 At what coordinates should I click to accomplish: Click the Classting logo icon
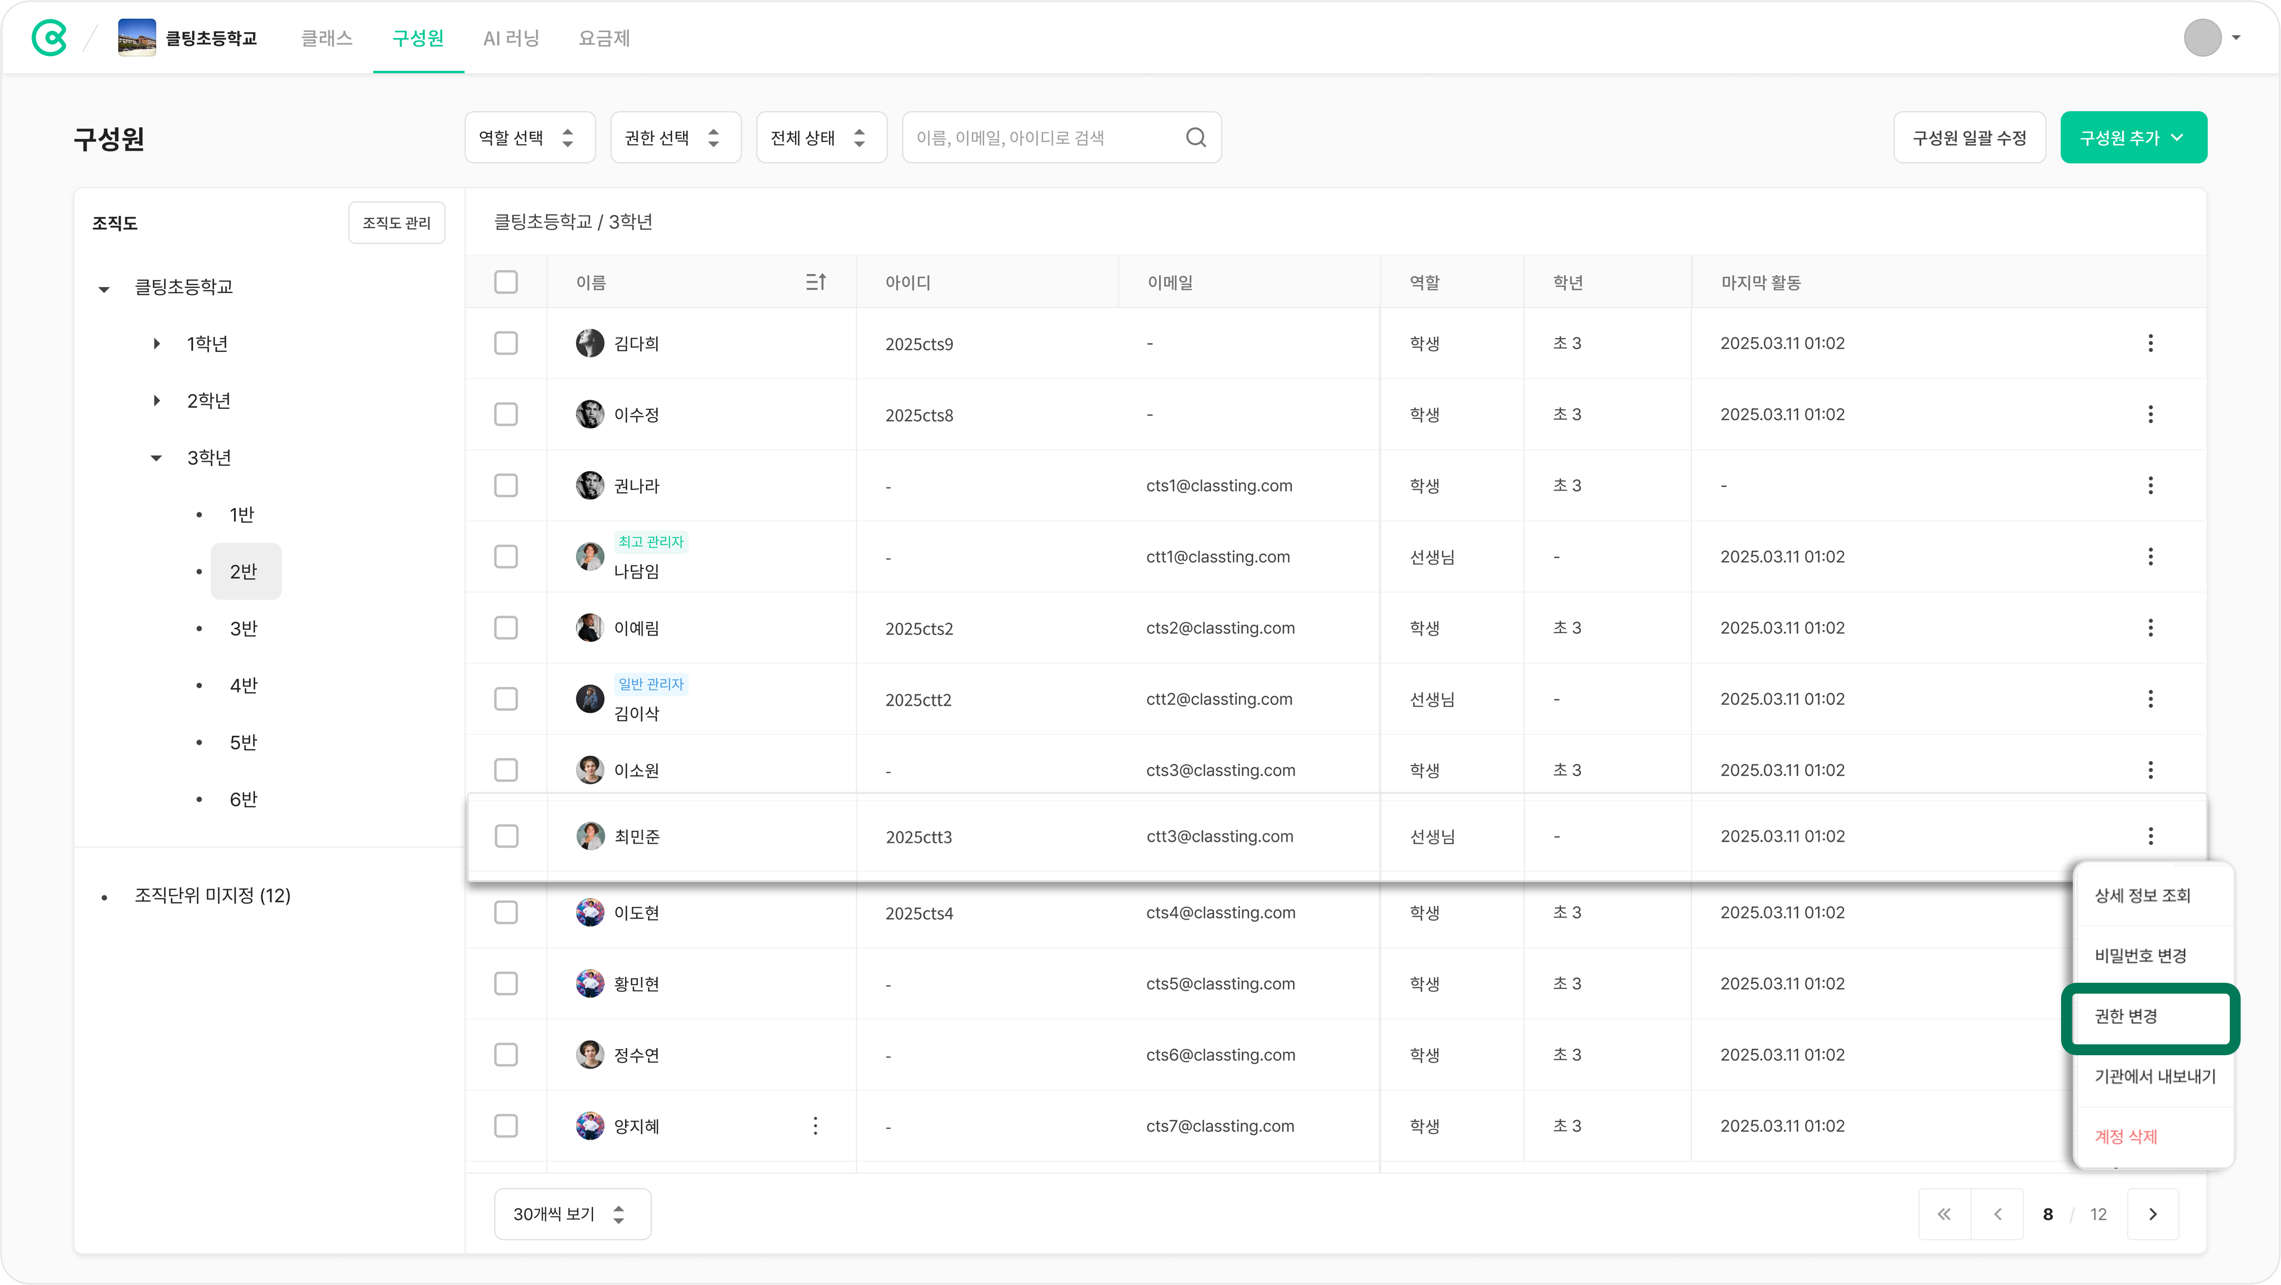49,38
